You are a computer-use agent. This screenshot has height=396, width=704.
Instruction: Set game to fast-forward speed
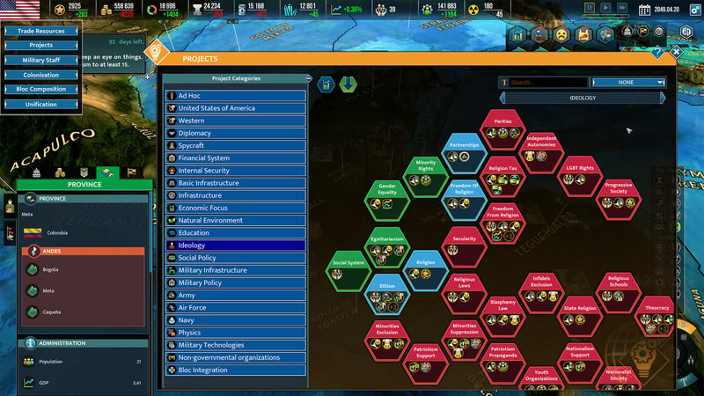point(622,8)
